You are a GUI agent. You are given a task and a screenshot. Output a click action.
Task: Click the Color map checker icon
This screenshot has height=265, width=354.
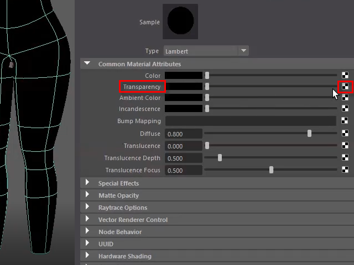[x=345, y=76]
